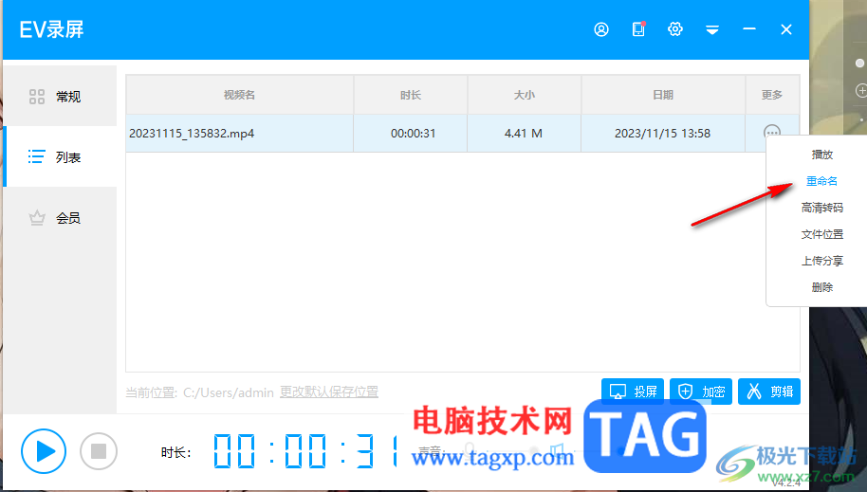Viewport: 867px width, 492px height.
Task: Sort by 视频名 column header
Action: coord(239,95)
